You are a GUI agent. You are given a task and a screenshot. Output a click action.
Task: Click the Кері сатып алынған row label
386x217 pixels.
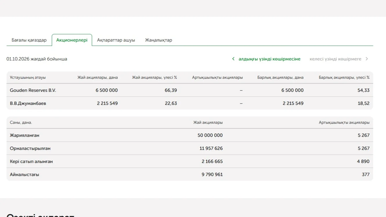[x=31, y=162]
